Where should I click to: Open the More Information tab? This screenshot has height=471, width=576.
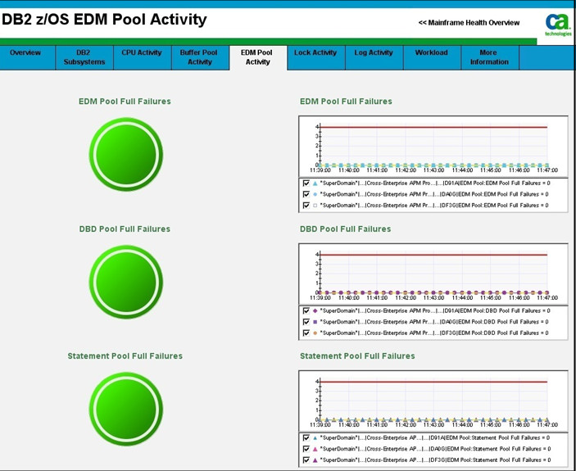tap(490, 57)
